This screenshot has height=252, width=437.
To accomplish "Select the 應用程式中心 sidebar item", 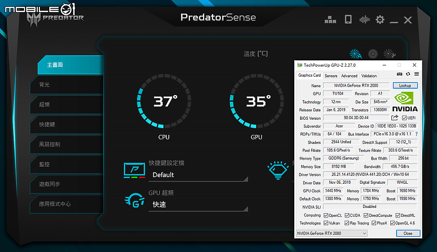I will point(67,204).
